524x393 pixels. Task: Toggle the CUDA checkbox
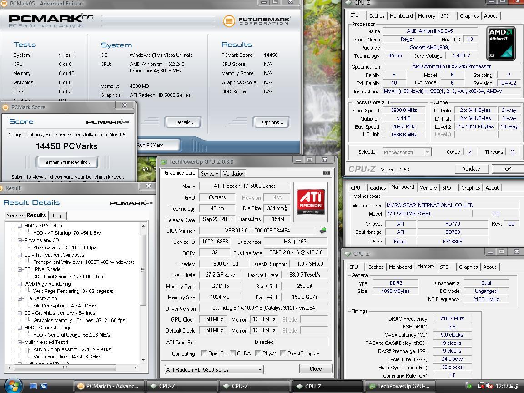click(x=232, y=353)
